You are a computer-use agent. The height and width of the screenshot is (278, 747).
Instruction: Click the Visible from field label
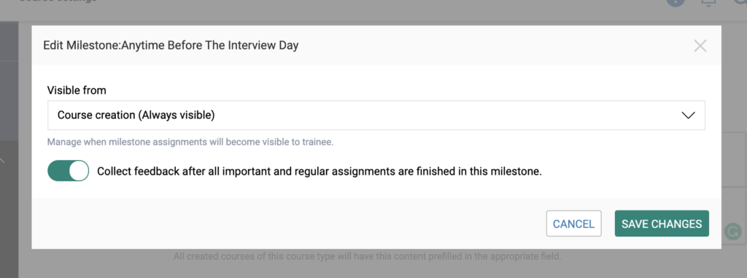[77, 90]
